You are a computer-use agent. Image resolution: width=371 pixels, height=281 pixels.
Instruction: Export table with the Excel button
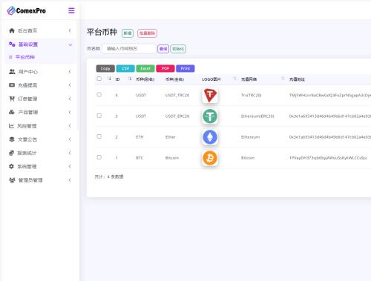[145, 68]
